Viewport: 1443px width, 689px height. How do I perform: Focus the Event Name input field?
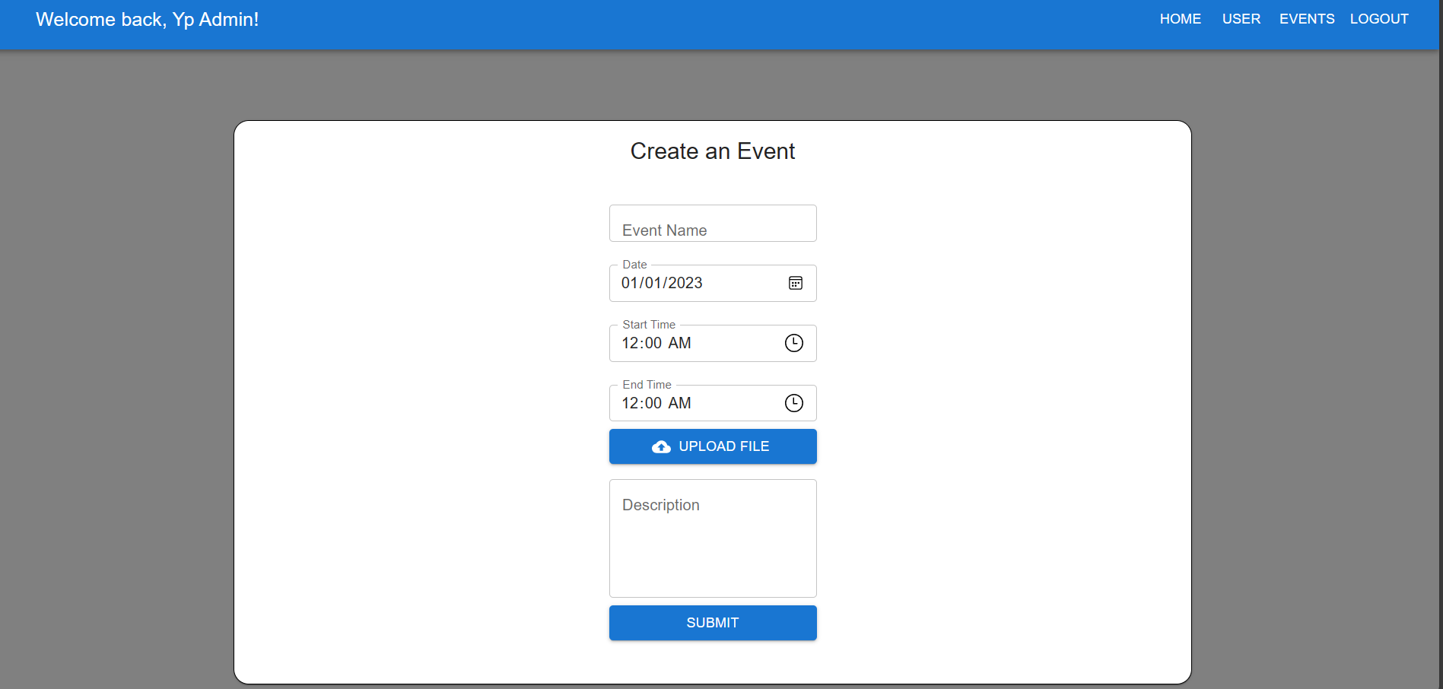point(713,224)
